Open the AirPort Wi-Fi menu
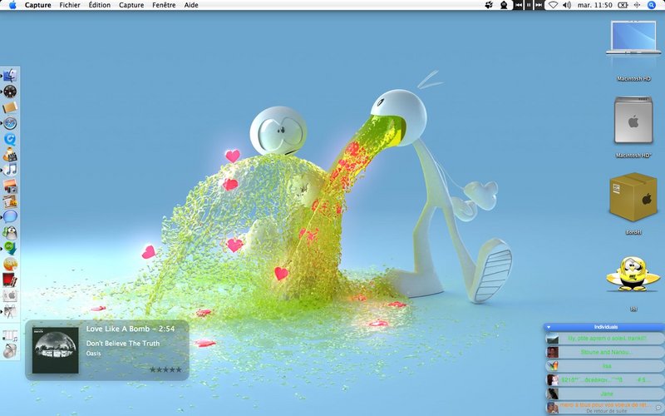Screen dimensions: 665x416 pyautogui.click(x=553, y=5)
